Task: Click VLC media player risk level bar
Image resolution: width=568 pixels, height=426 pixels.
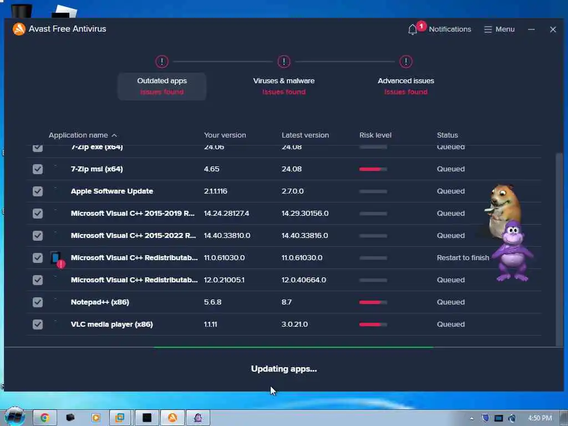Action: click(x=373, y=324)
